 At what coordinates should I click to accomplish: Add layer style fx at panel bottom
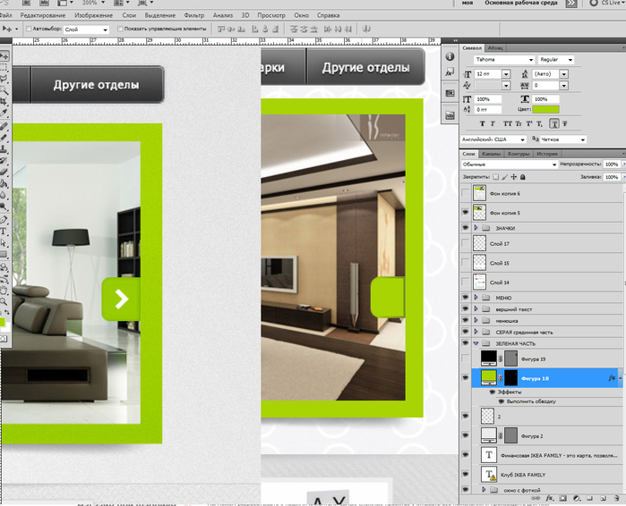(550, 499)
